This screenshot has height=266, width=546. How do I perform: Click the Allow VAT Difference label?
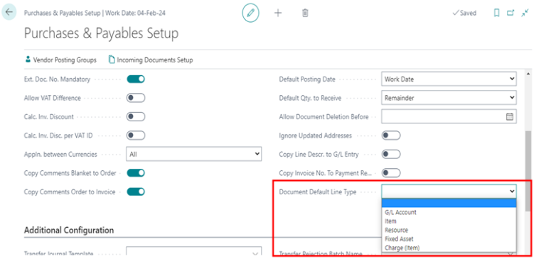(x=52, y=98)
